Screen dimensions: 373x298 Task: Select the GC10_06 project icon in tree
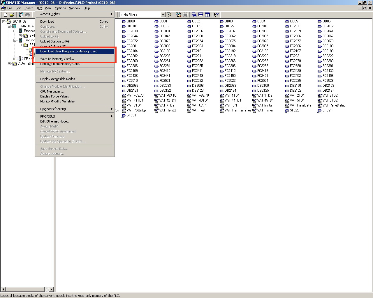(9, 22)
